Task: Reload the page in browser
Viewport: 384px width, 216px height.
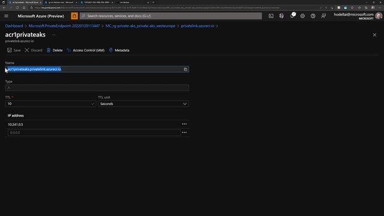Action: (x=17, y=8)
